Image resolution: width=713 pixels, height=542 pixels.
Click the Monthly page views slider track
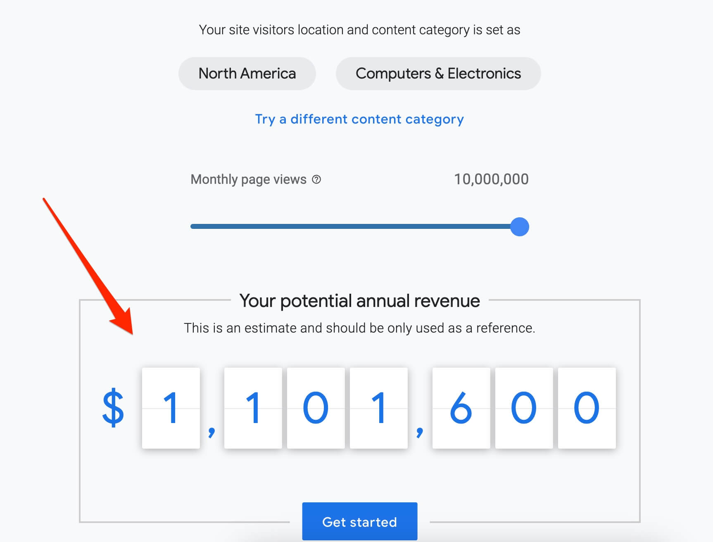(350, 226)
